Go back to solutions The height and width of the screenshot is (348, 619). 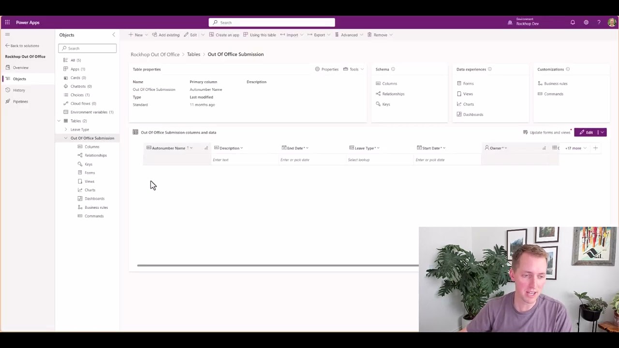[x=22, y=45]
